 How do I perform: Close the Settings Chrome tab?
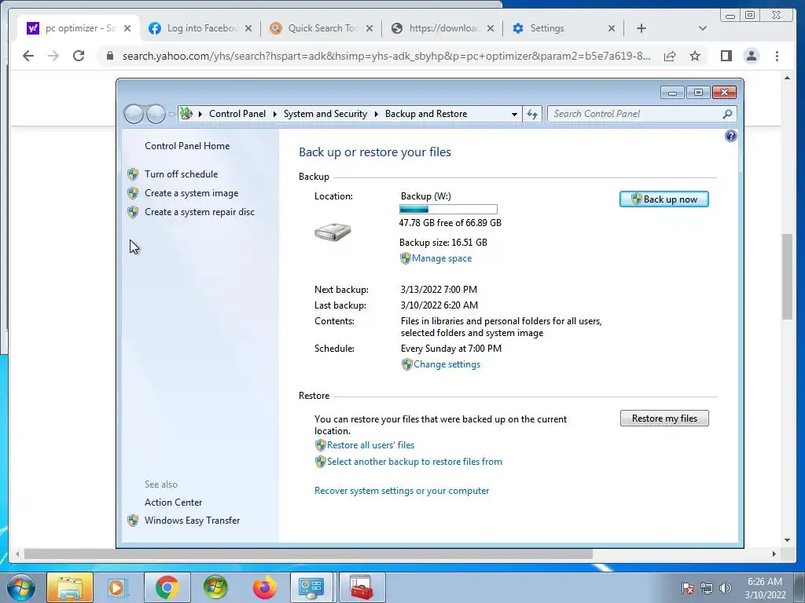click(x=611, y=28)
